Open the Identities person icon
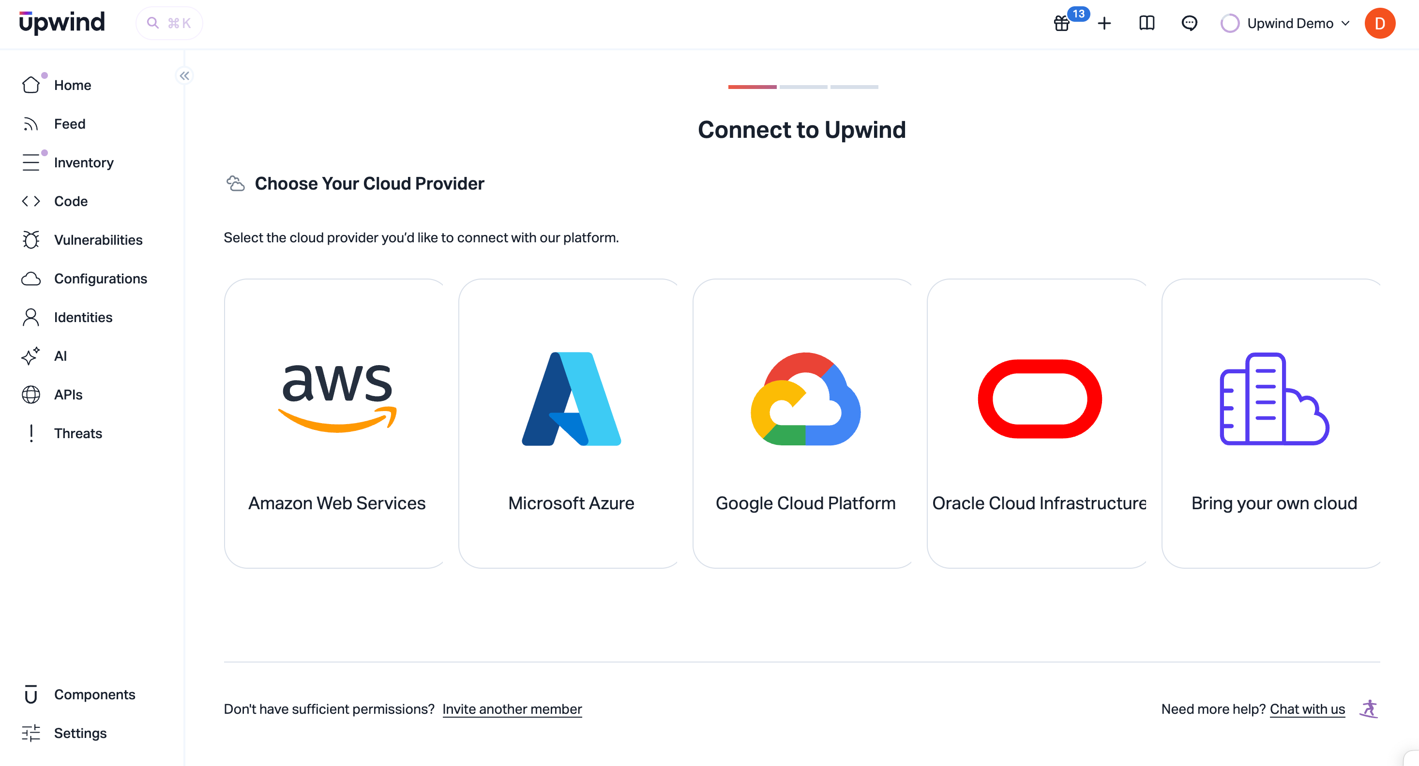This screenshot has height=766, width=1419. (x=31, y=318)
